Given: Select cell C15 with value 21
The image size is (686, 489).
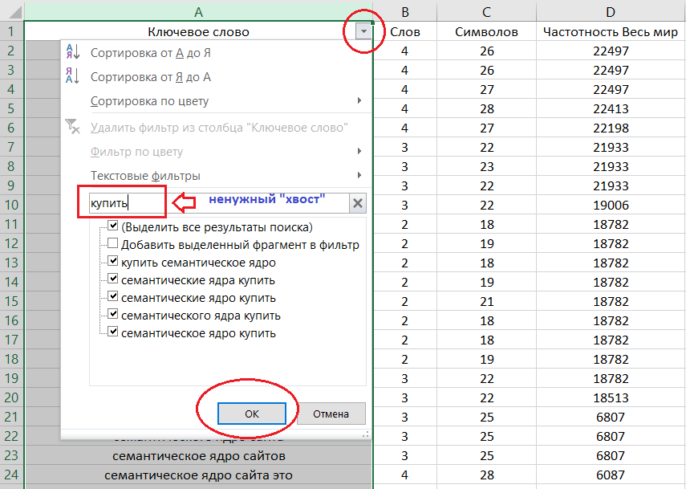Looking at the screenshot, I should (486, 301).
